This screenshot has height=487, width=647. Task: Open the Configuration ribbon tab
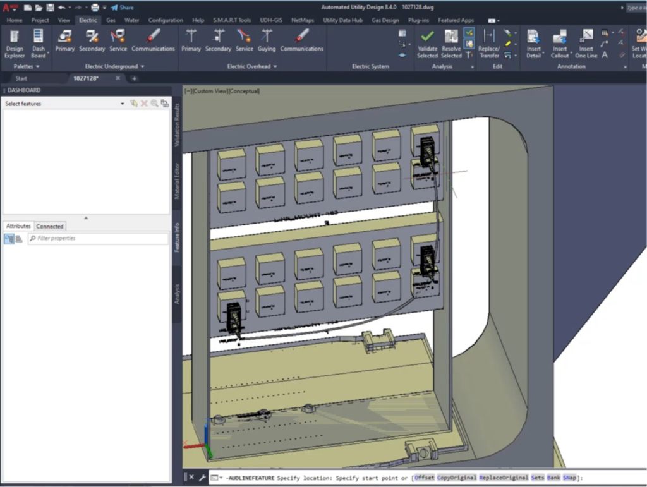coord(166,20)
